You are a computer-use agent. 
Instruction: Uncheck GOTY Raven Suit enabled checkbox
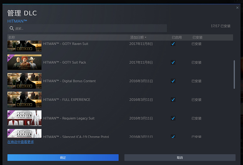click(173, 44)
